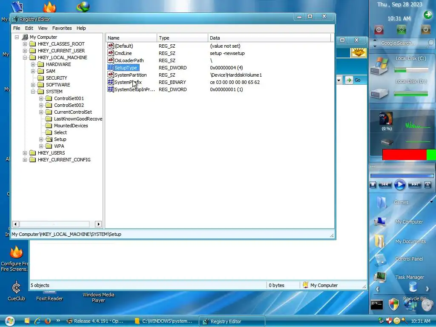
Task: Collapse HKEY_LOCAL_MACHINE key
Action: coord(25,57)
